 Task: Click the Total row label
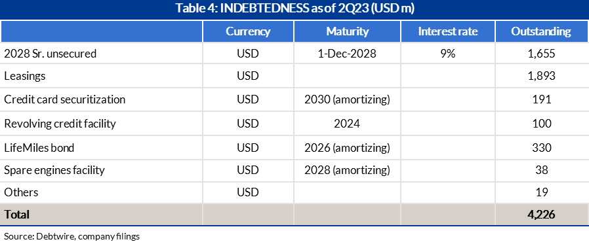tap(16, 215)
